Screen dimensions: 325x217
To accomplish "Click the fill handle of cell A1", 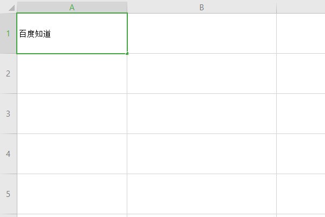I will click(x=127, y=54).
